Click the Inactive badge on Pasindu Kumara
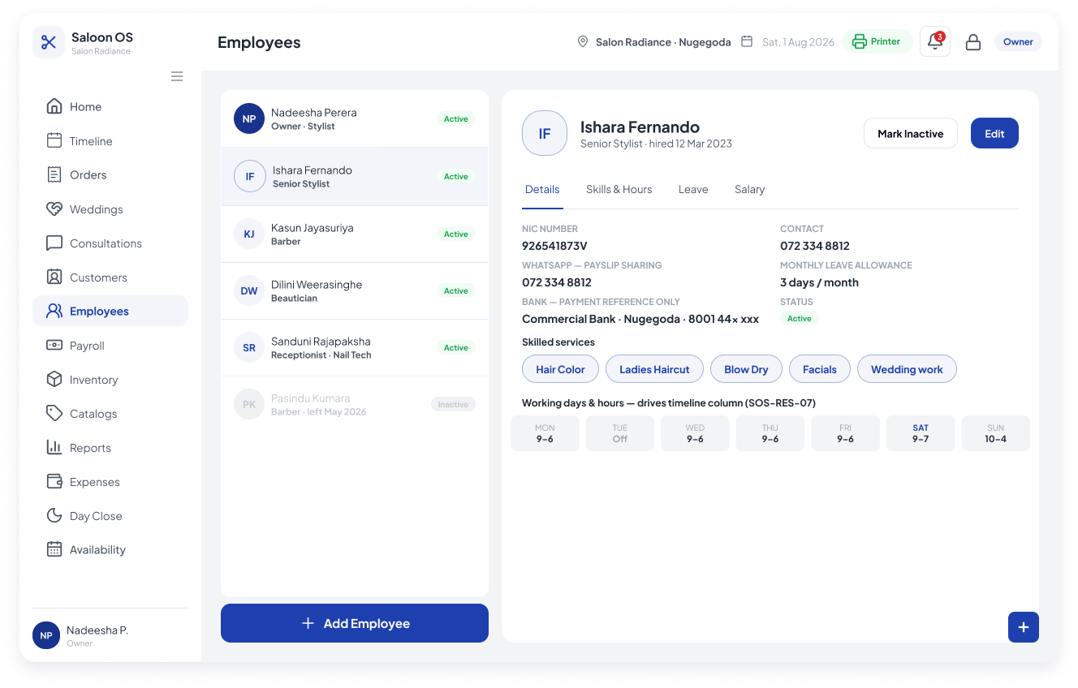 tap(453, 404)
